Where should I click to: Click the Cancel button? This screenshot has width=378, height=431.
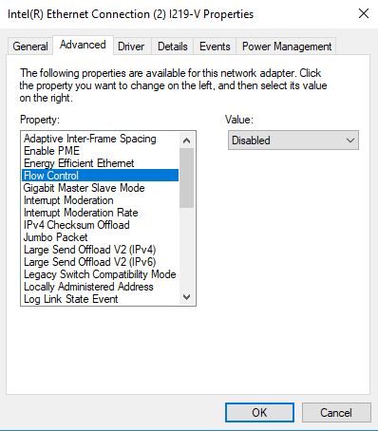pyautogui.click(x=336, y=412)
